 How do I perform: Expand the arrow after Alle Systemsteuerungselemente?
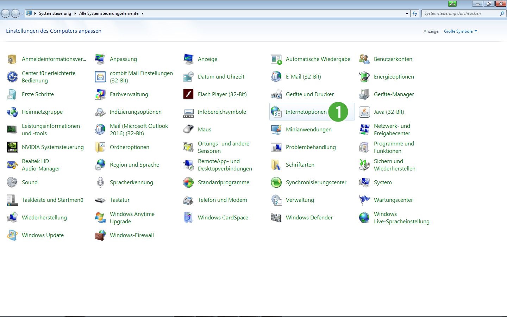(x=143, y=13)
